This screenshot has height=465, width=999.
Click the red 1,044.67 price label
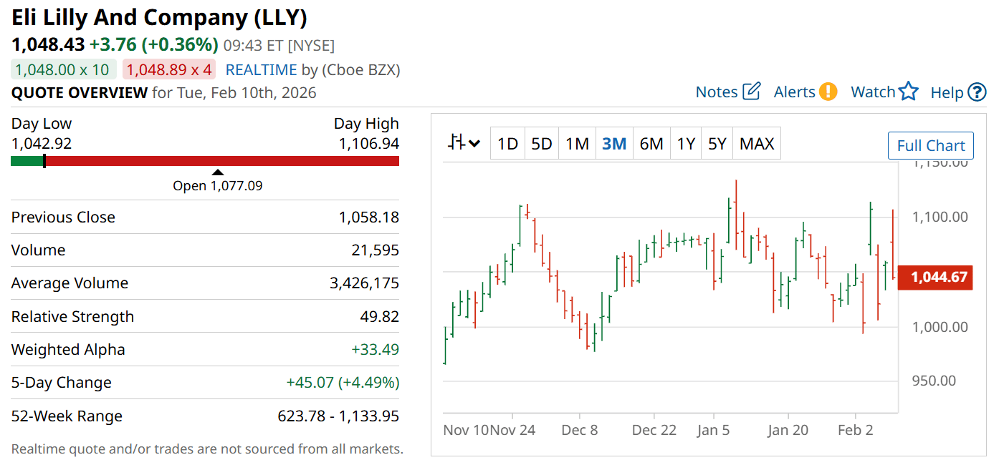coord(935,276)
